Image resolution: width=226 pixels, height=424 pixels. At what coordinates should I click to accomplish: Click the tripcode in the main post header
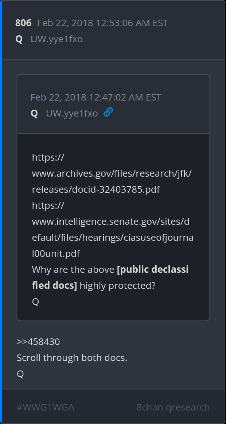tap(56, 39)
